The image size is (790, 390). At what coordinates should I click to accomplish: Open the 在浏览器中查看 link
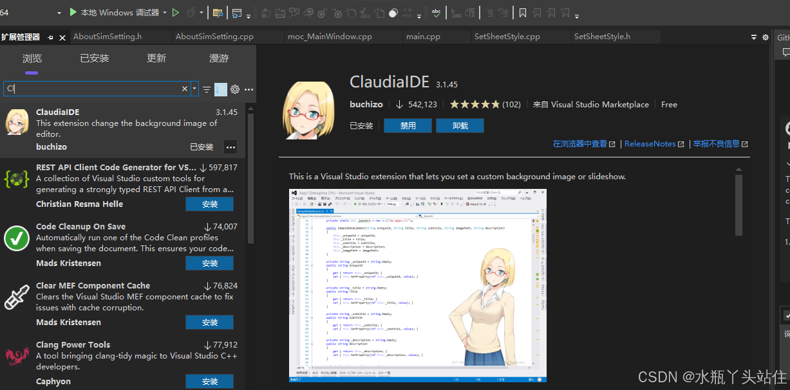pos(584,144)
